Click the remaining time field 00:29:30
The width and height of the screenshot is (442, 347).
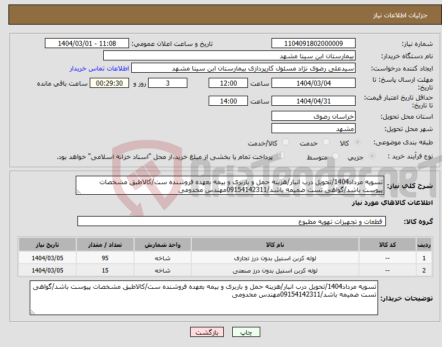[109, 83]
